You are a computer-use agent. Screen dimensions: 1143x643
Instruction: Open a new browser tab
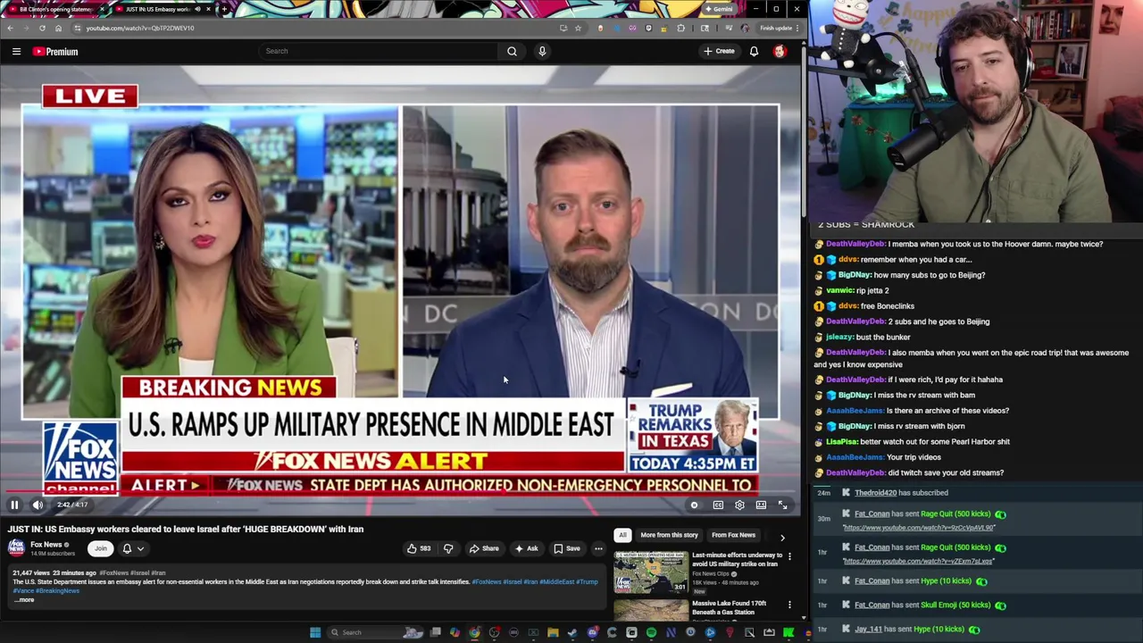pyautogui.click(x=223, y=9)
